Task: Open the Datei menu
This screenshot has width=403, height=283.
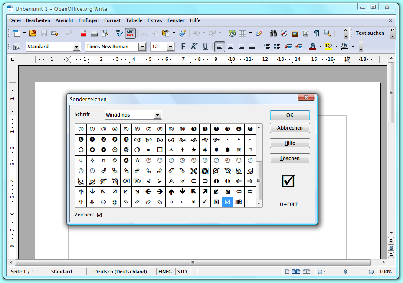Action: coord(15,20)
